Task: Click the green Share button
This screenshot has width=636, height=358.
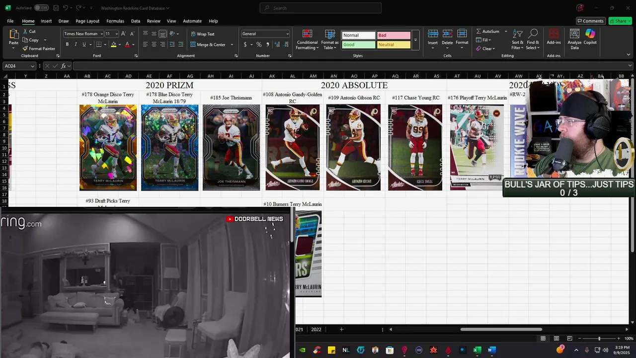Action: pos(620,21)
